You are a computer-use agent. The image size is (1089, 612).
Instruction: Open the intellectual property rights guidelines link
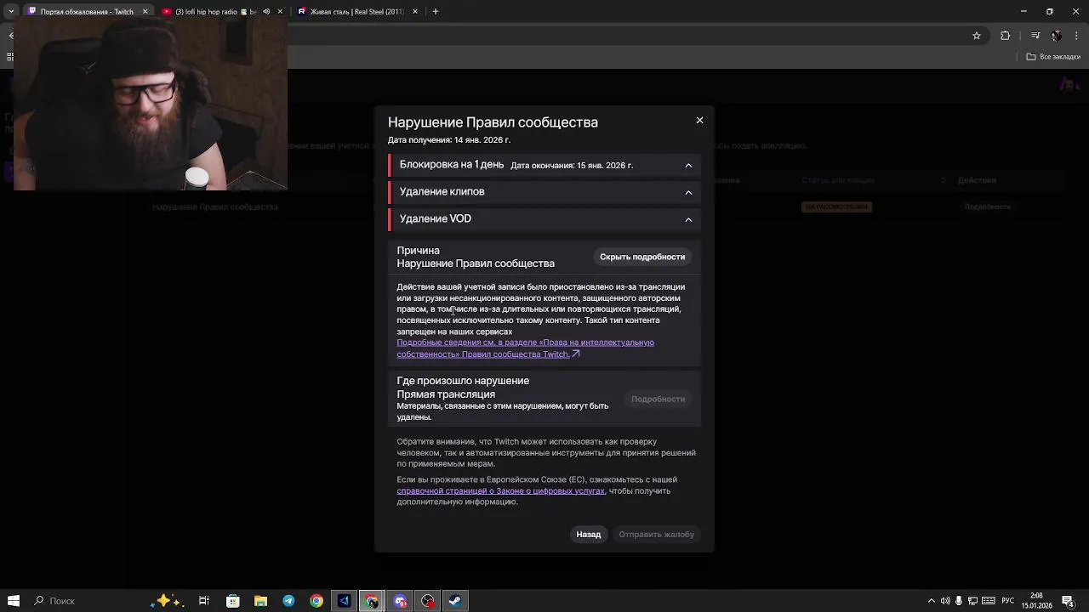click(x=525, y=348)
